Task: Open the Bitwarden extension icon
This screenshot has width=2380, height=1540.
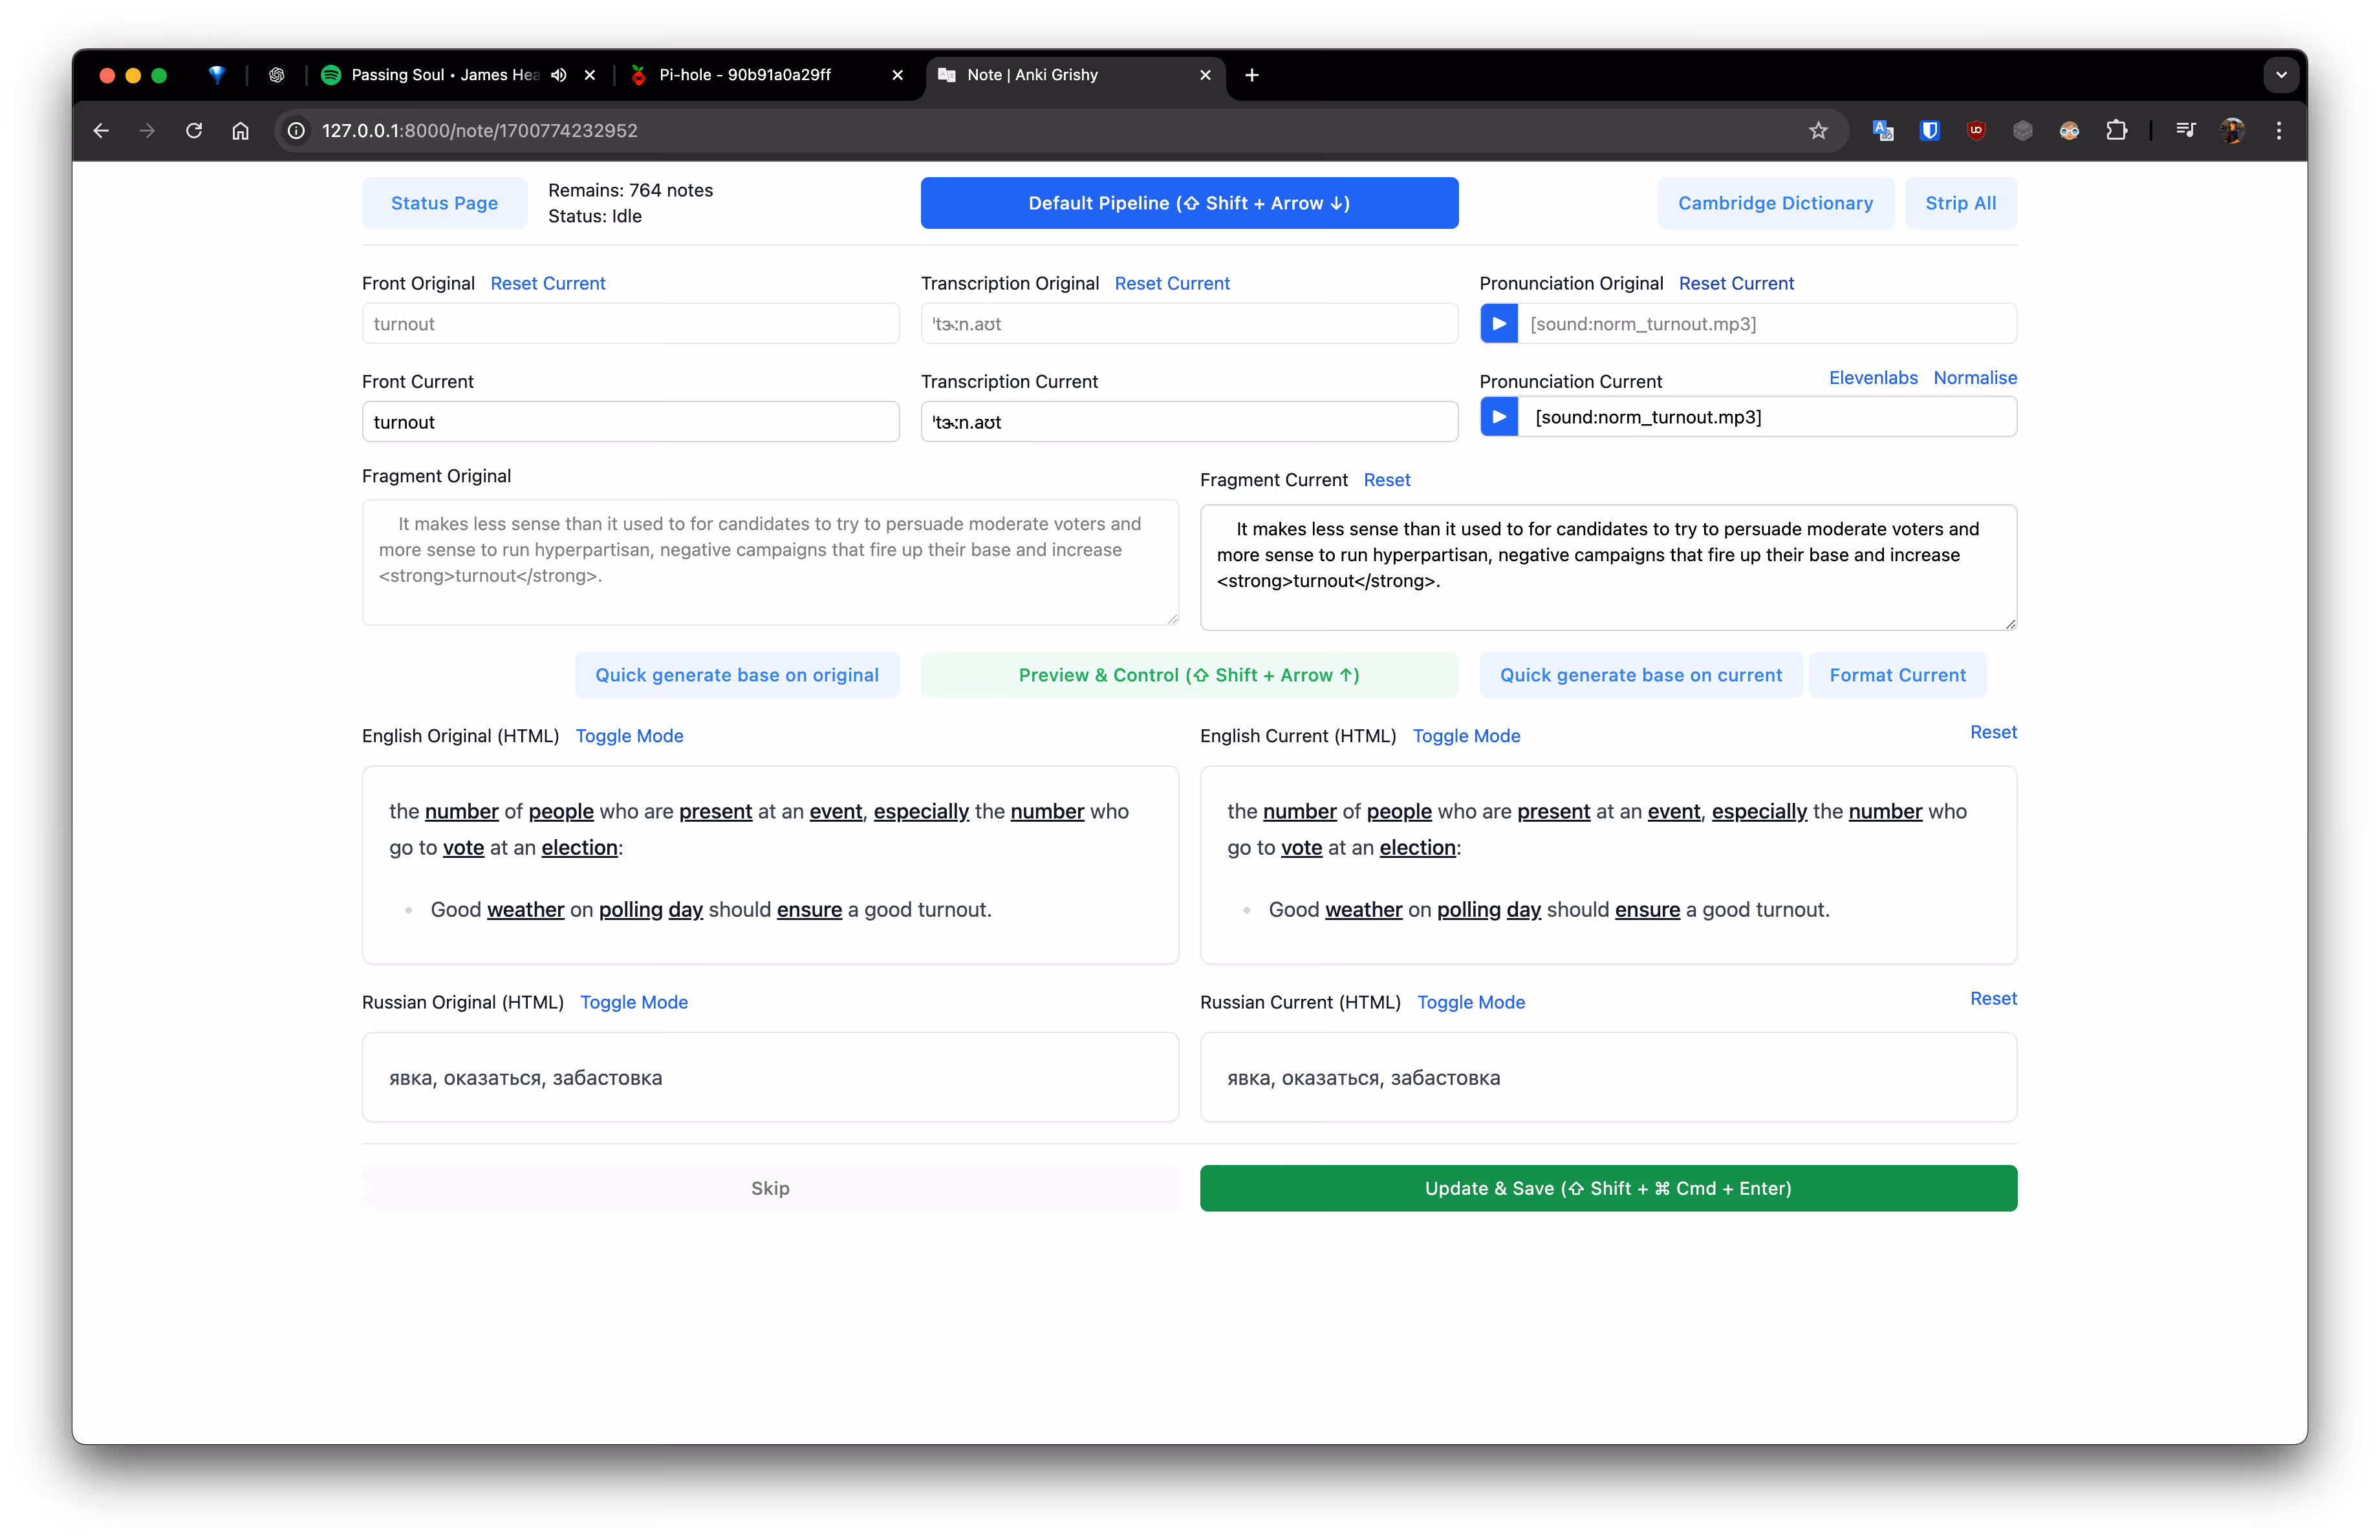Action: click(1929, 131)
